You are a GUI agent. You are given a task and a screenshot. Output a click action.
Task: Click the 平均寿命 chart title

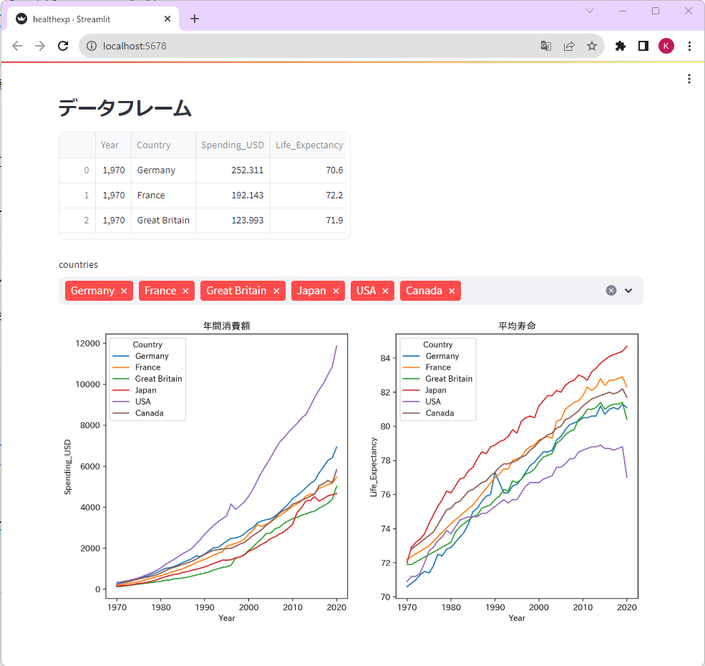tap(517, 326)
